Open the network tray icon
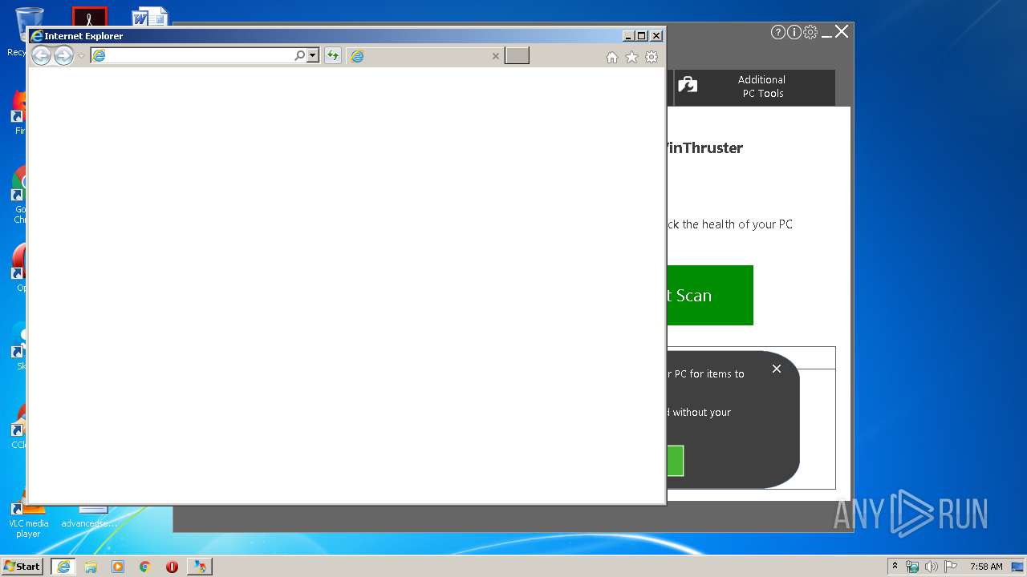This screenshot has width=1027, height=577. pos(912,567)
